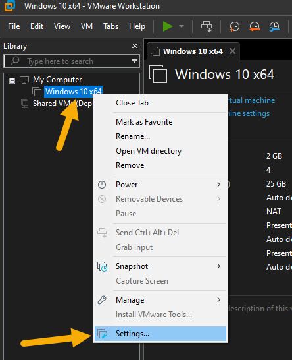Open the power options dropdown arrow
Screen dimensions: 292x360
click(x=182, y=26)
